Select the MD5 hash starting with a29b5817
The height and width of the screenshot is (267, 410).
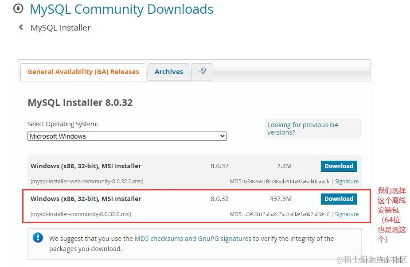click(x=287, y=214)
